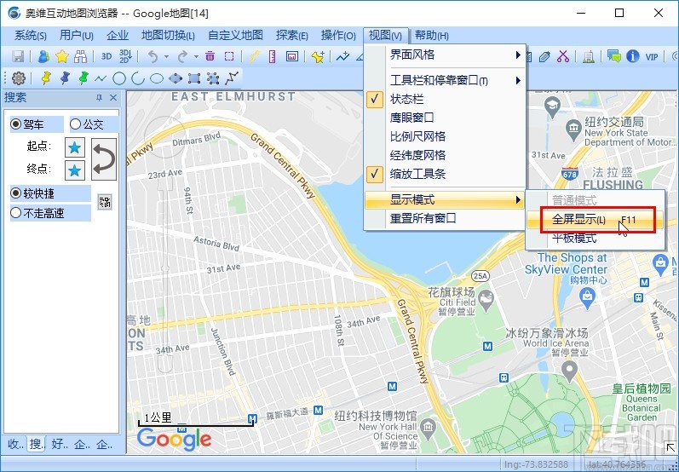Click the 3D/2D switch toolbar icon
Image resolution: width=679 pixels, height=472 pixels.
(x=125, y=56)
